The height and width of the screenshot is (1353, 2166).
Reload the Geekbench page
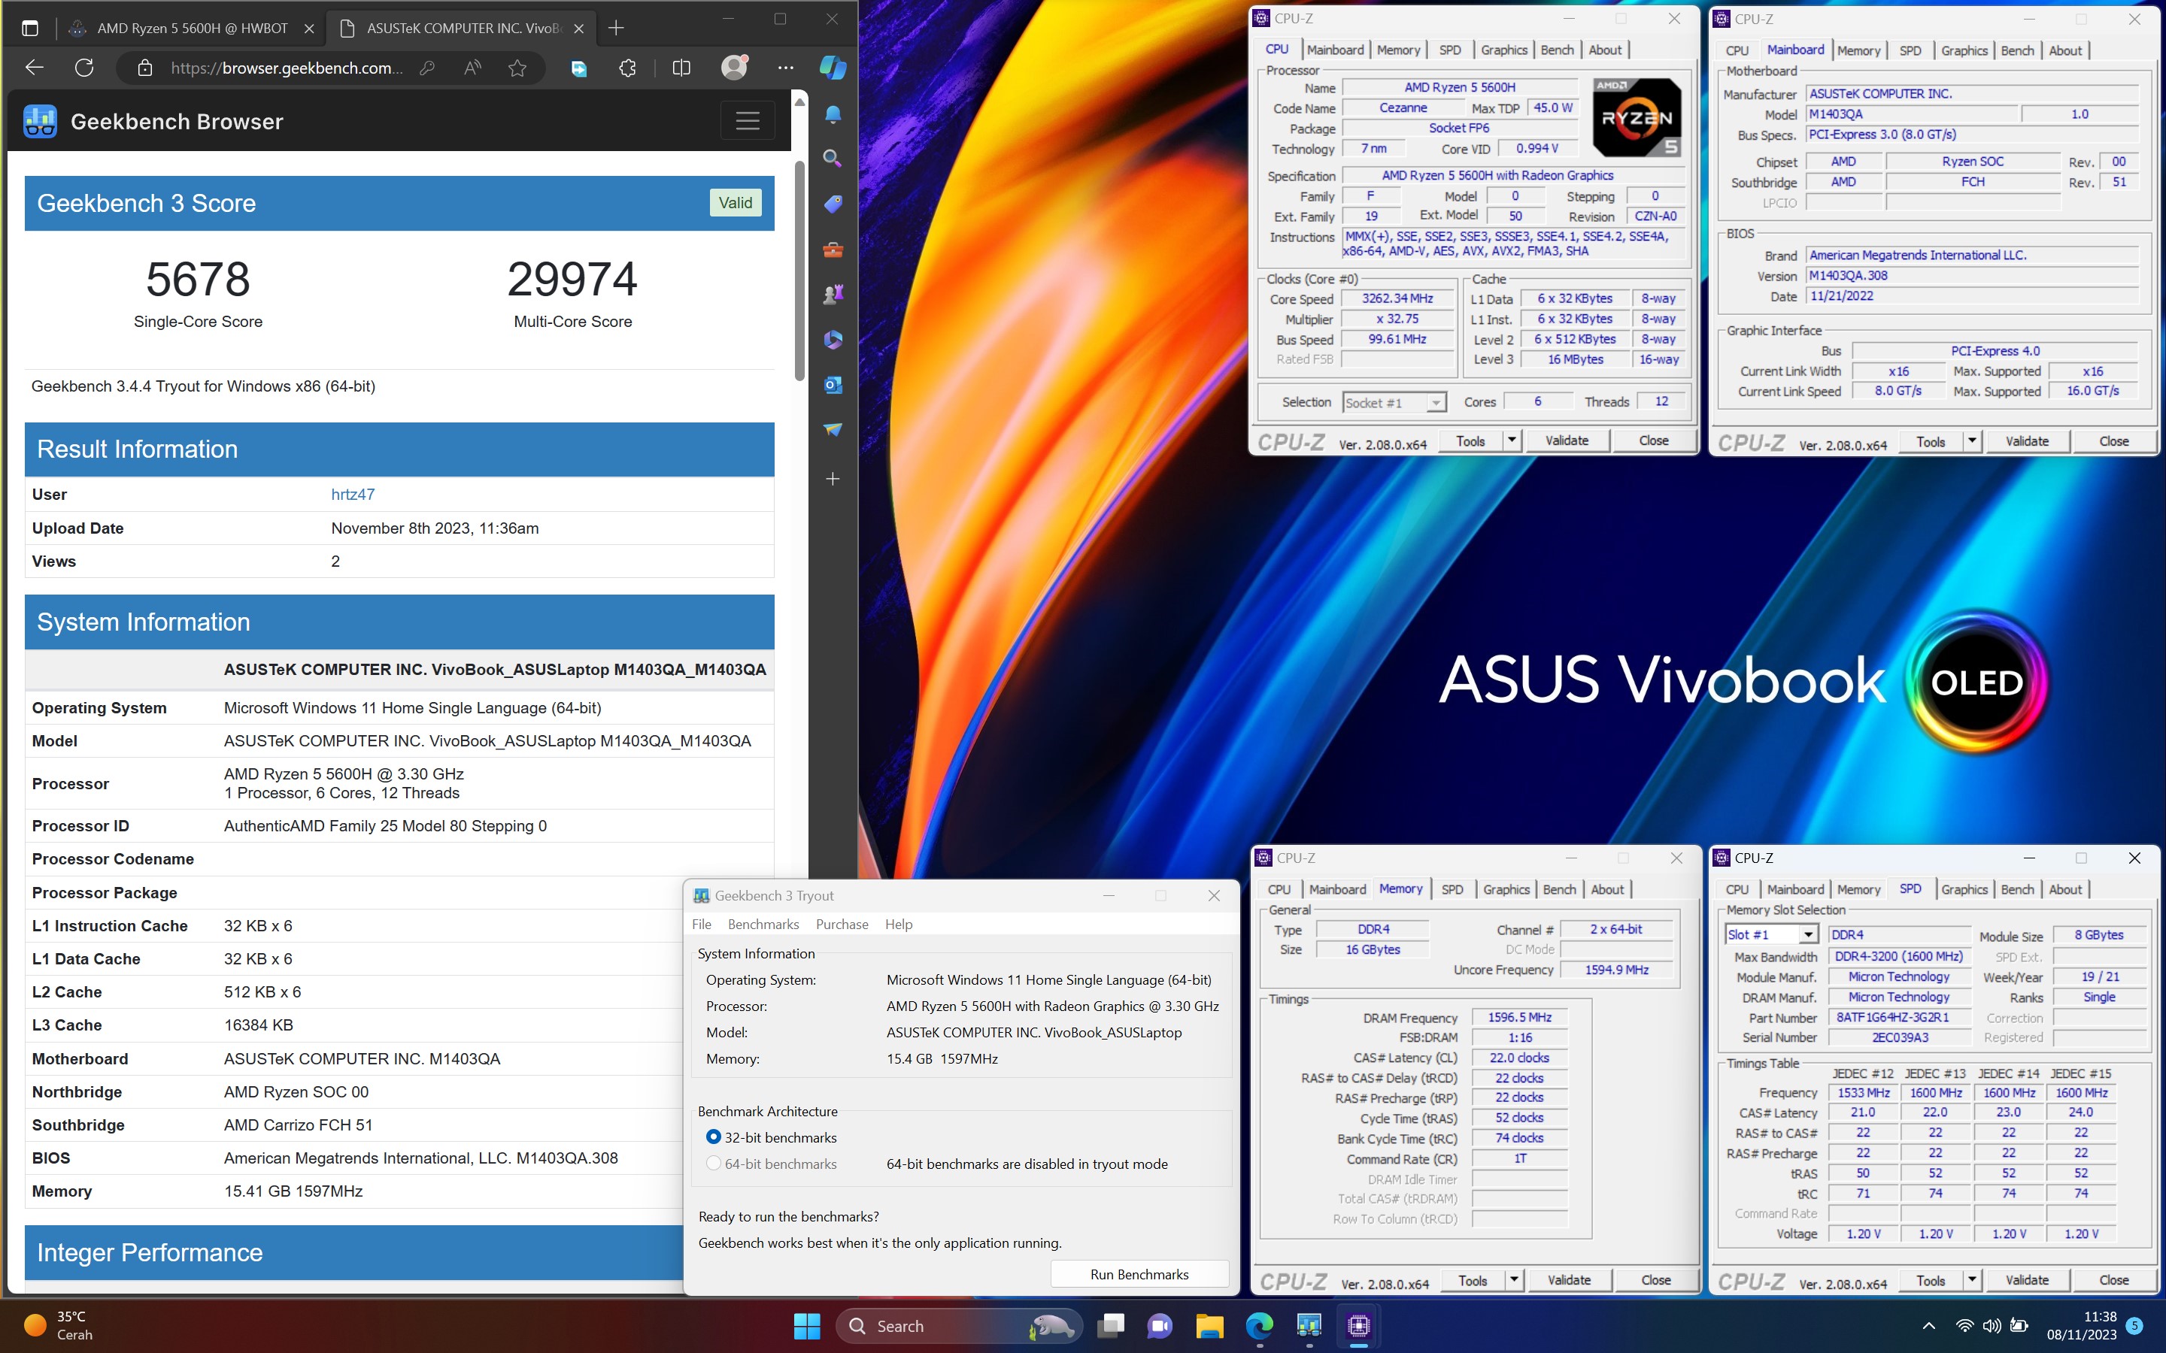coord(84,68)
